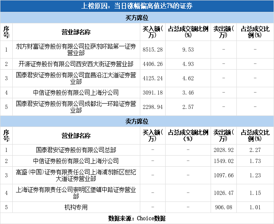Select buy amount 2298.94

coord(153,107)
